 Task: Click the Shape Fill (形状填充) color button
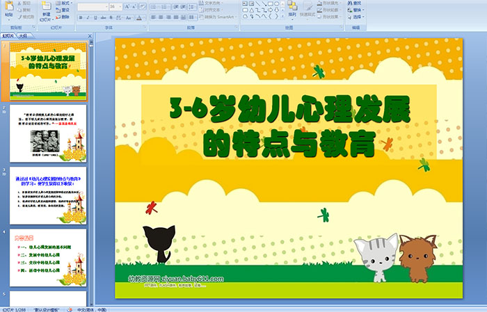pos(328,3)
